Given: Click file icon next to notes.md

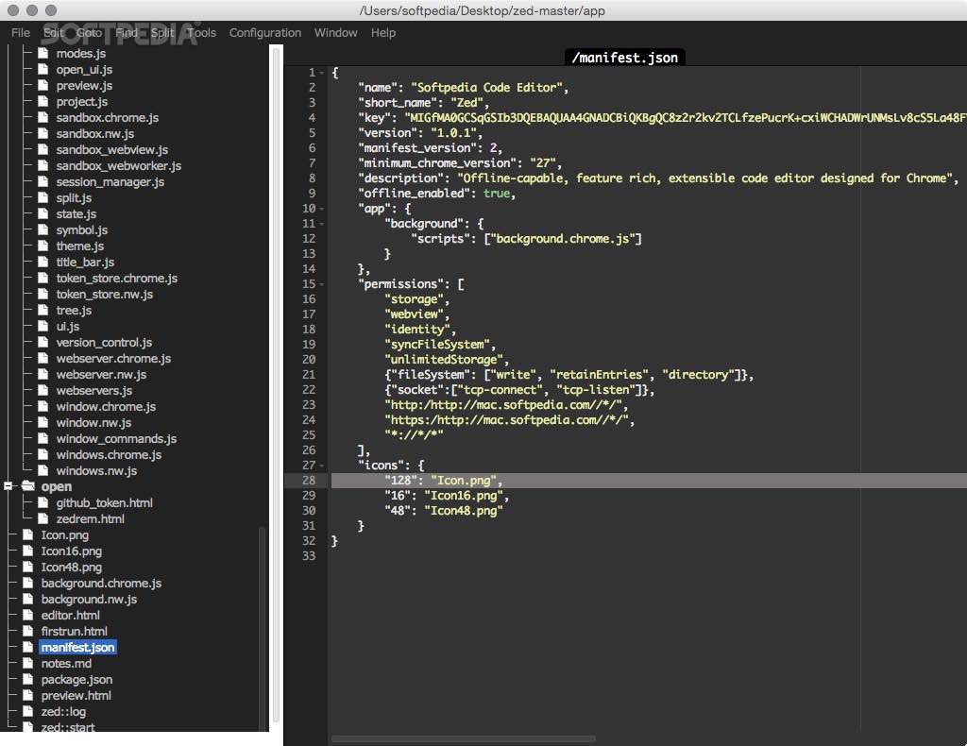Looking at the screenshot, I should tap(27, 663).
